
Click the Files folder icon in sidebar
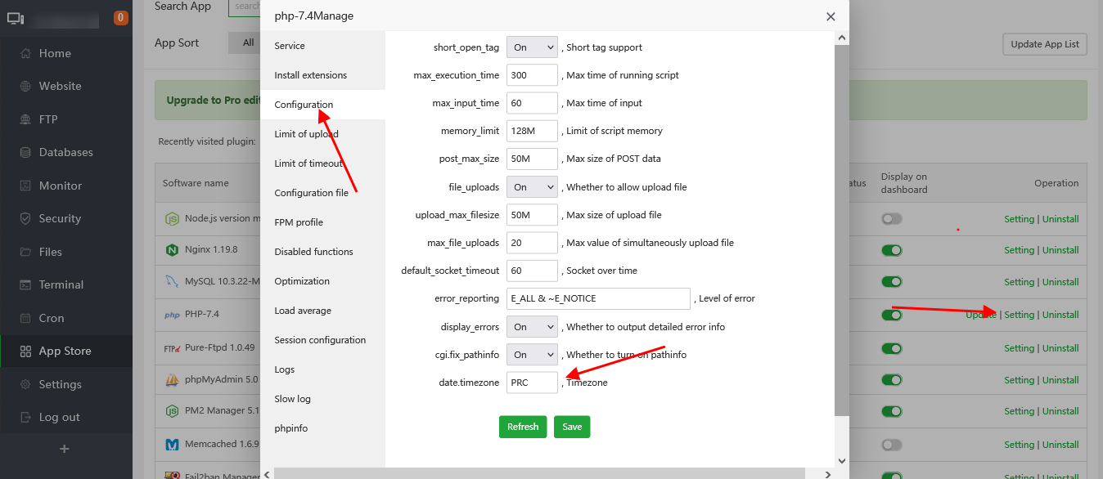pos(25,252)
